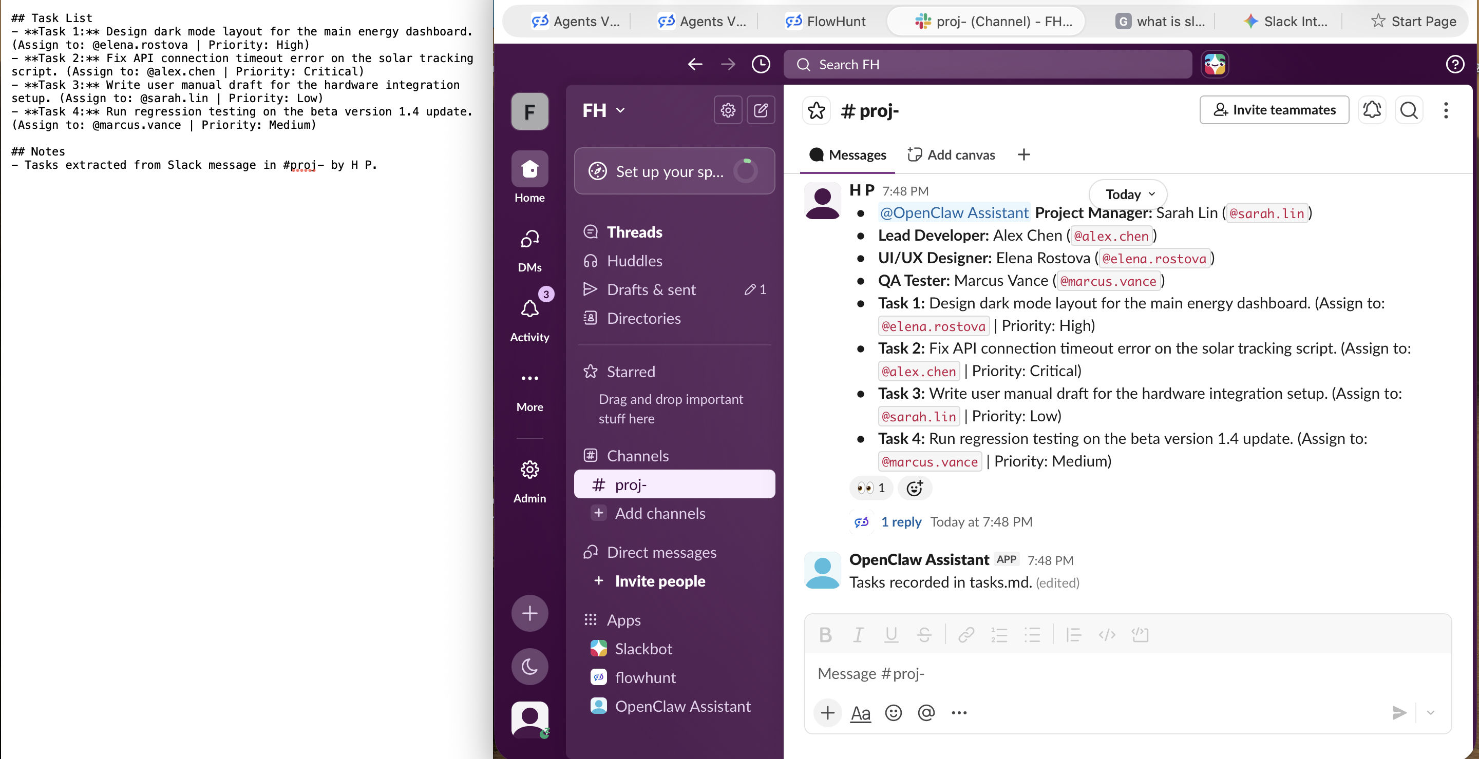Open schedule send dropdown arrow
1479x759 pixels.
point(1431,713)
